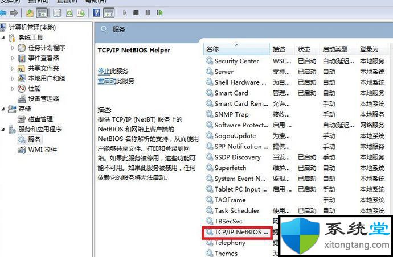Click the Refresh toolbar icon
The width and height of the screenshot is (393, 257).
click(x=69, y=13)
